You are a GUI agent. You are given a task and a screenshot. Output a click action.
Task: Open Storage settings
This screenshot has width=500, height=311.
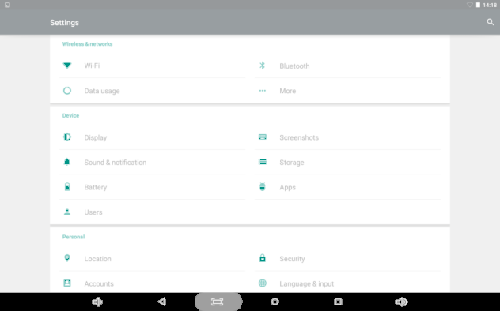pos(347,162)
